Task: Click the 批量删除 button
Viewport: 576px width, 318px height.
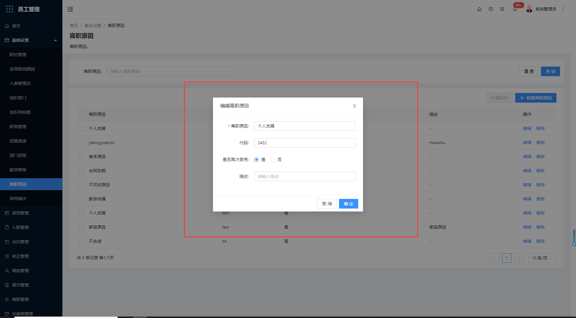Action: coord(499,98)
